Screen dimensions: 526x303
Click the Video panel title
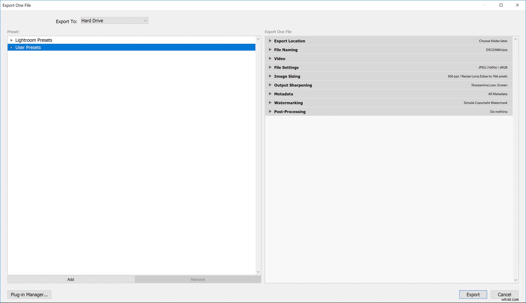(x=280, y=59)
